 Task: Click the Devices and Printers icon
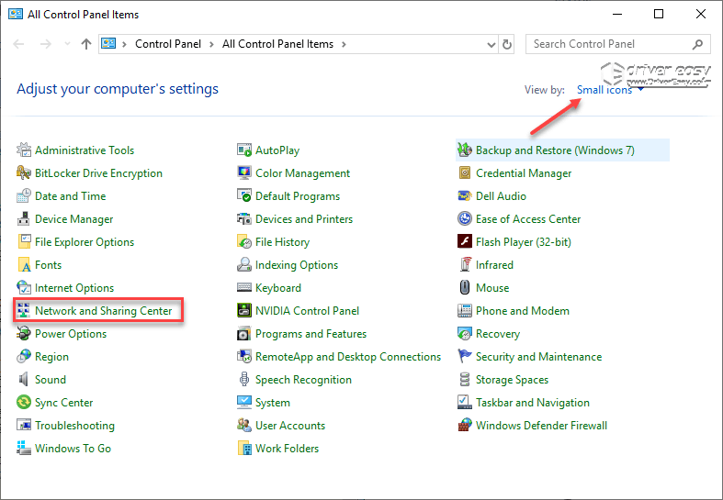(x=244, y=218)
